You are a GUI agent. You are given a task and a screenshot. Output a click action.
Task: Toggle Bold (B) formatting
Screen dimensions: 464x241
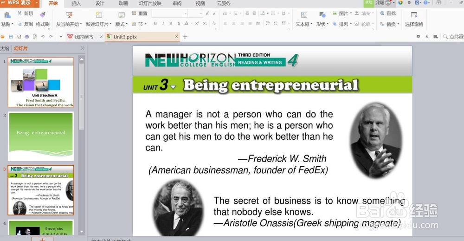point(155,23)
